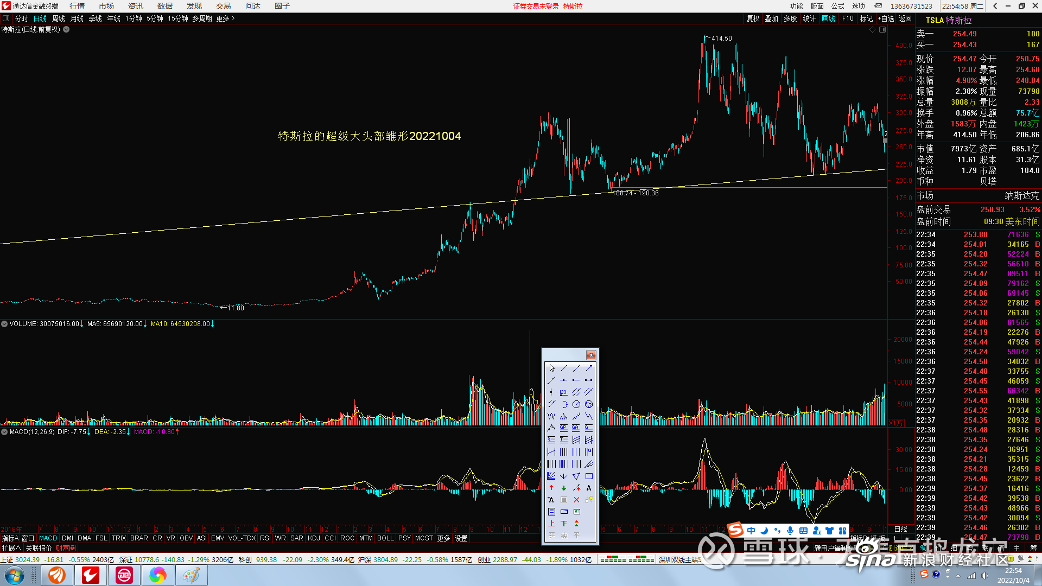Open the mail message icon in title bar

[878, 6]
